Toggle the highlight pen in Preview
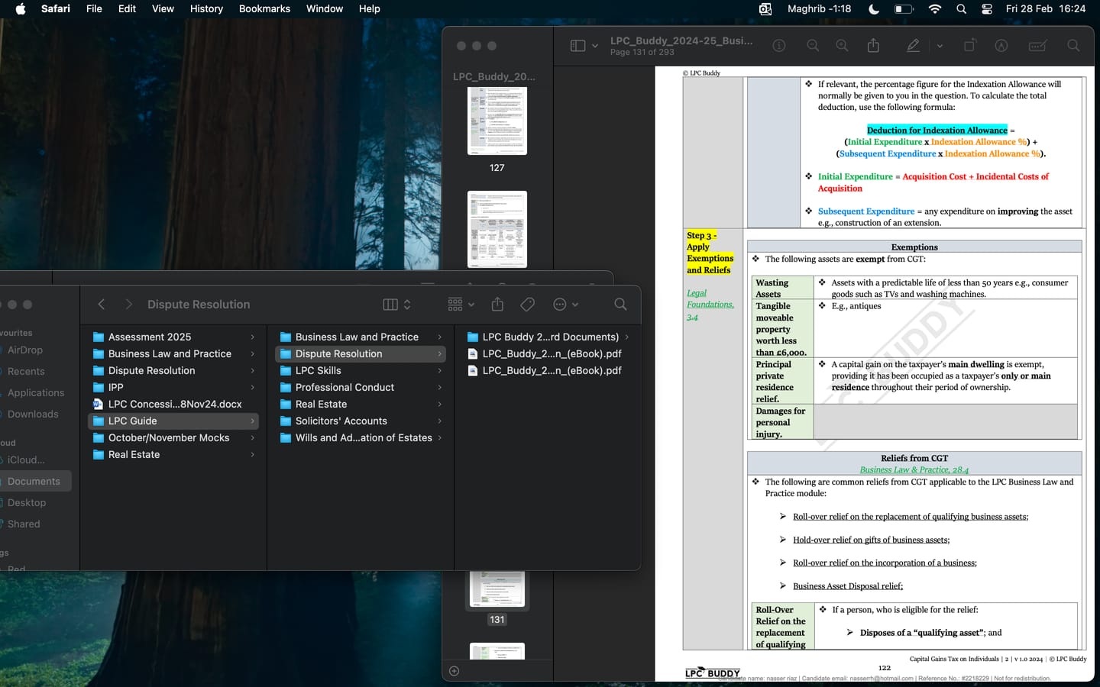The width and height of the screenshot is (1100, 687). point(913,46)
